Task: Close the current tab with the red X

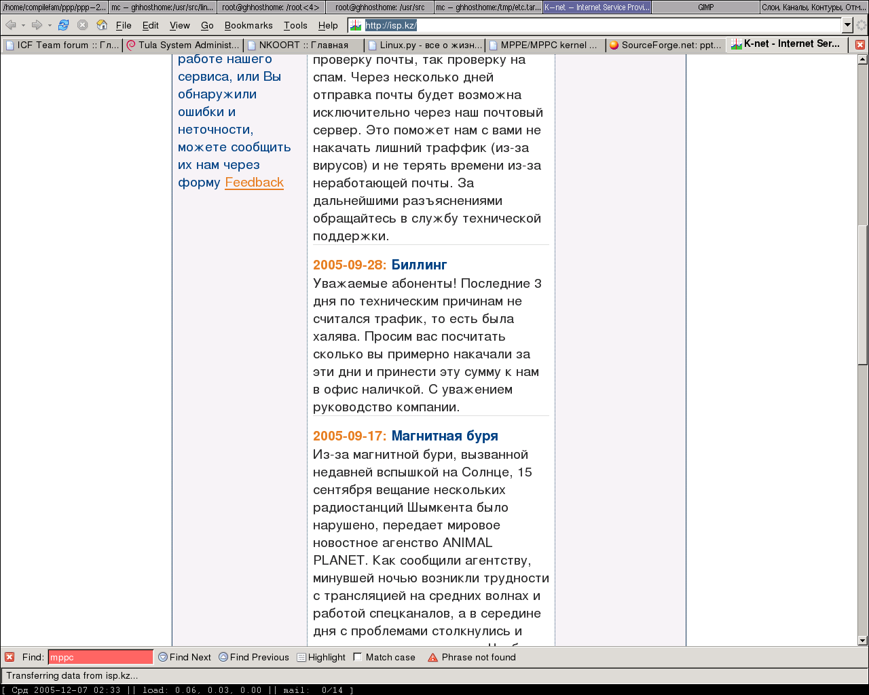Action: (859, 45)
